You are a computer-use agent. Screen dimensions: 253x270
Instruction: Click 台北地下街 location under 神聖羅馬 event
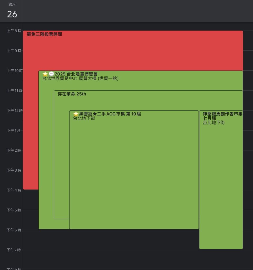coord(214,123)
